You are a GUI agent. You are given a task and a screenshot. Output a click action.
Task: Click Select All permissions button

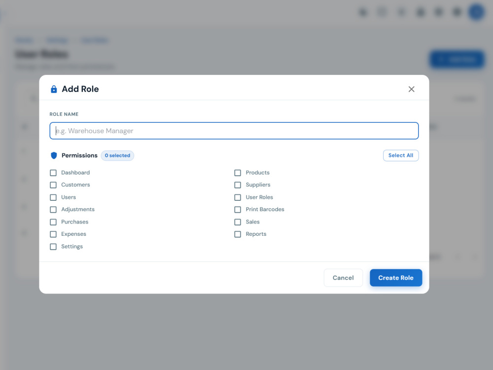tap(400, 155)
